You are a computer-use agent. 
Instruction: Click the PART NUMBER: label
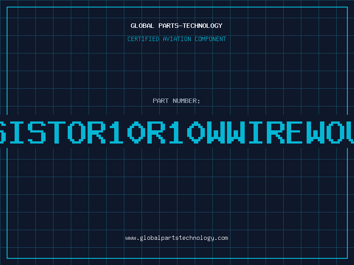(177, 101)
